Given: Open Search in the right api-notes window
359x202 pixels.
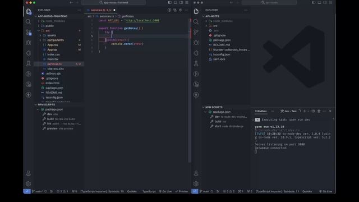Looking at the screenshot, I should 196,22.
